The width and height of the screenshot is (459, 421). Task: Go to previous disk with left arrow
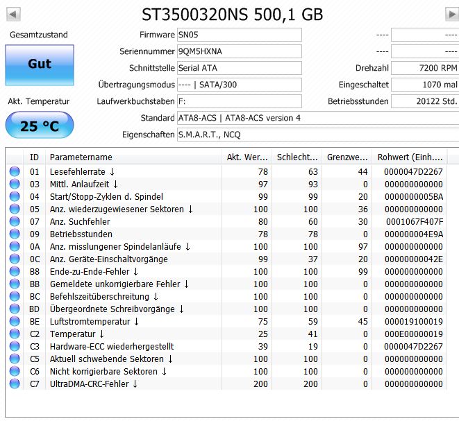[x=13, y=14]
